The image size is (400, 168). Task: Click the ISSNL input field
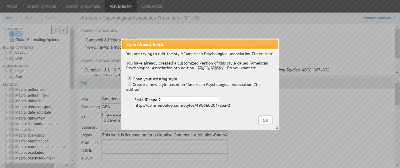click(x=164, y=150)
